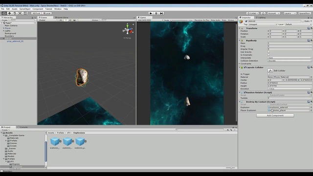Image resolution: width=313 pixels, height=176 pixels.
Task: Select the Hand tool in the toolbar
Action: 4,13
